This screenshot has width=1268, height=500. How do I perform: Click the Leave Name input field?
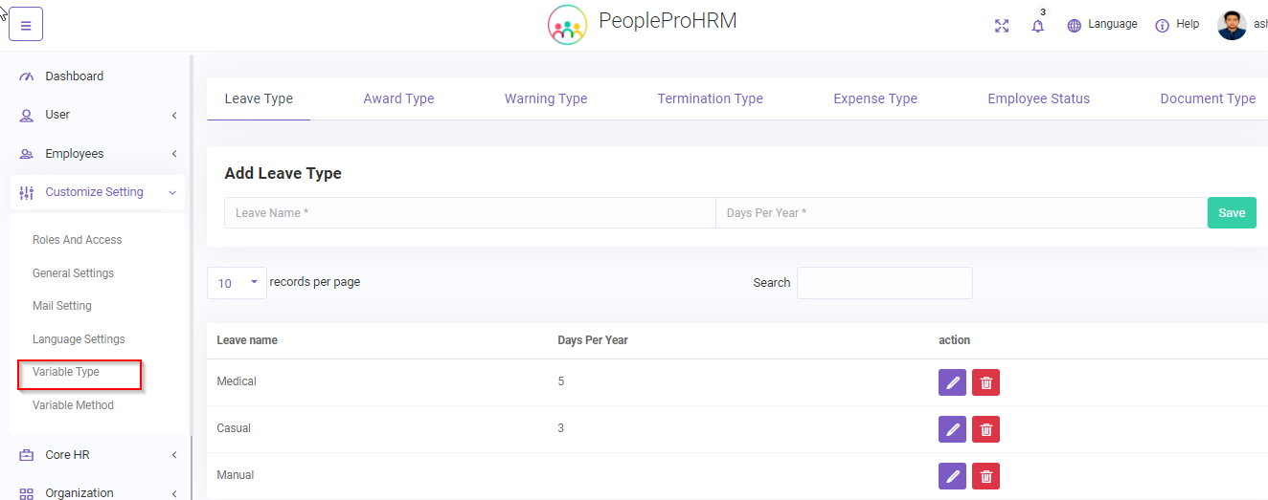click(469, 213)
